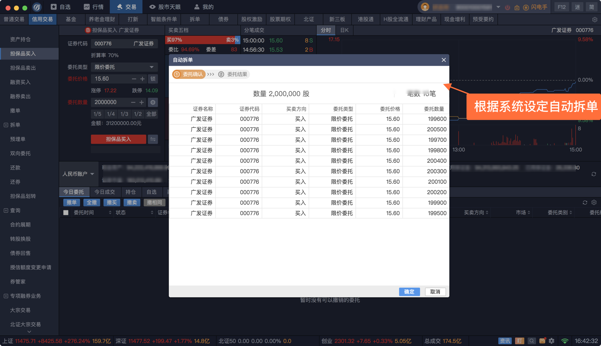601x346 pixels.
Task: Refresh the account funds panel
Action: 594,174
